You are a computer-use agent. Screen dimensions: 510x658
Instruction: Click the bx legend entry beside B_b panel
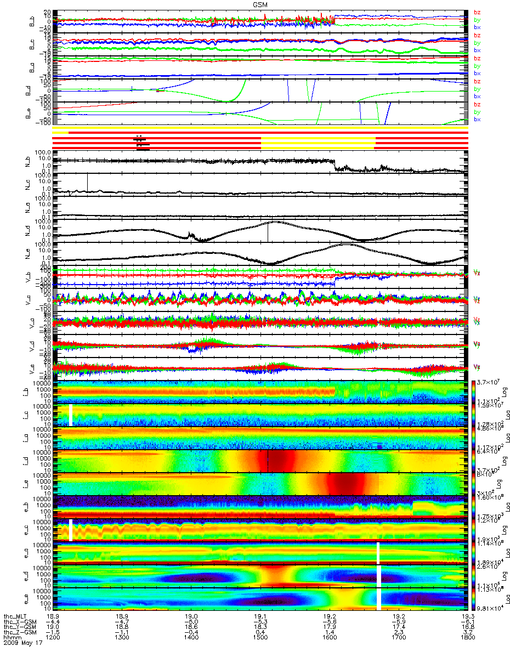[x=477, y=27]
